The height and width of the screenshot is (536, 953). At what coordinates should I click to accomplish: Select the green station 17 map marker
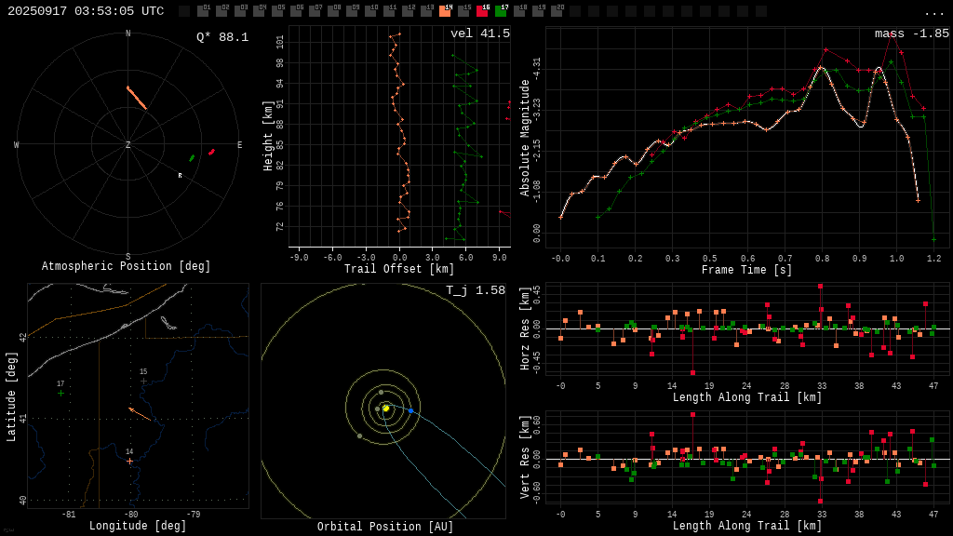pos(61,393)
